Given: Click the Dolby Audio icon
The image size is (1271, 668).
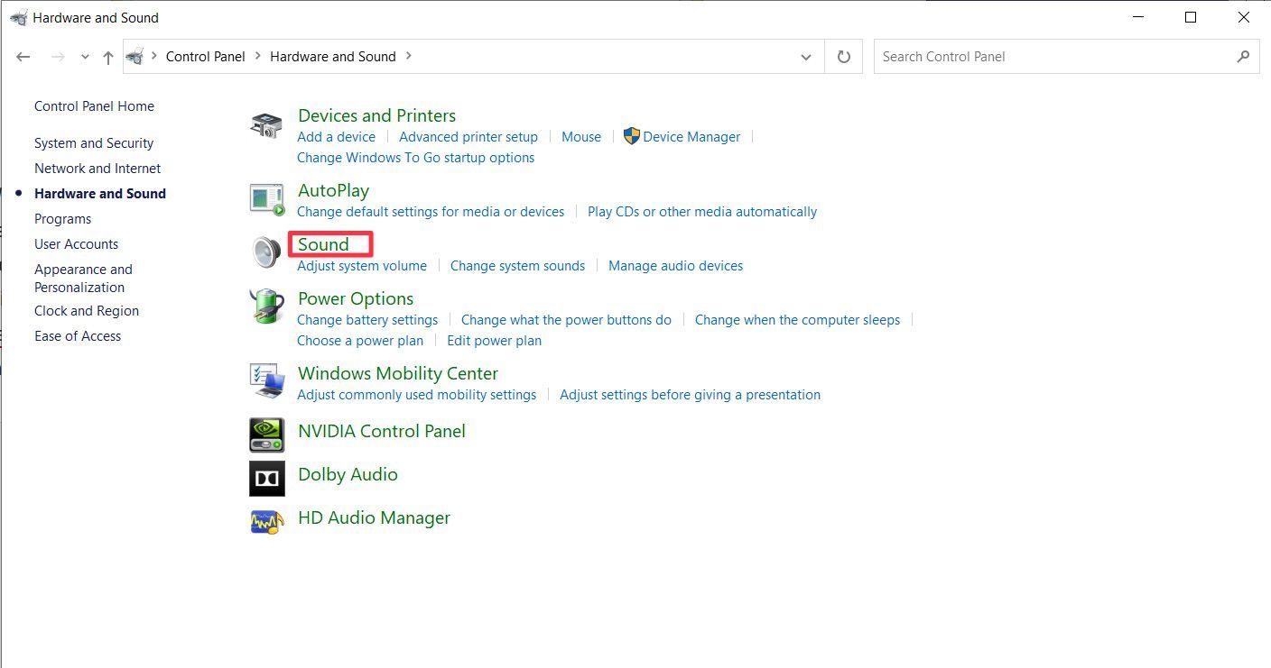Looking at the screenshot, I should pyautogui.click(x=266, y=478).
